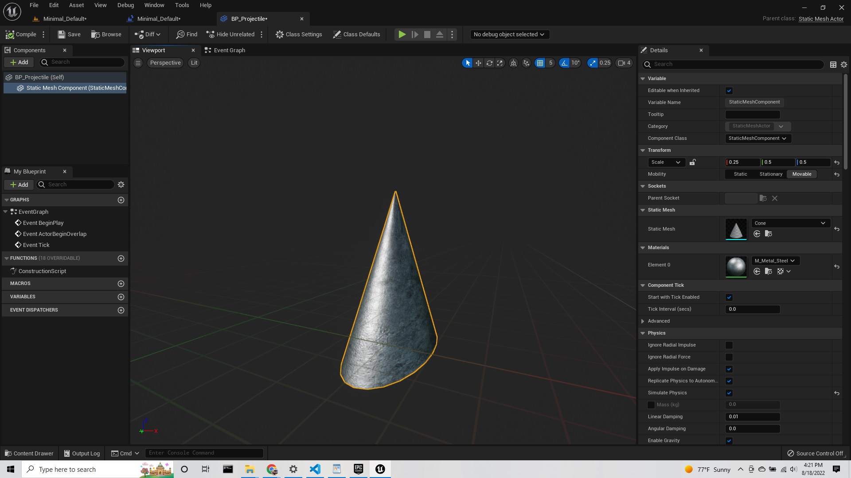This screenshot has height=478, width=851.
Task: Disable Simulate Physics
Action: click(x=729, y=393)
